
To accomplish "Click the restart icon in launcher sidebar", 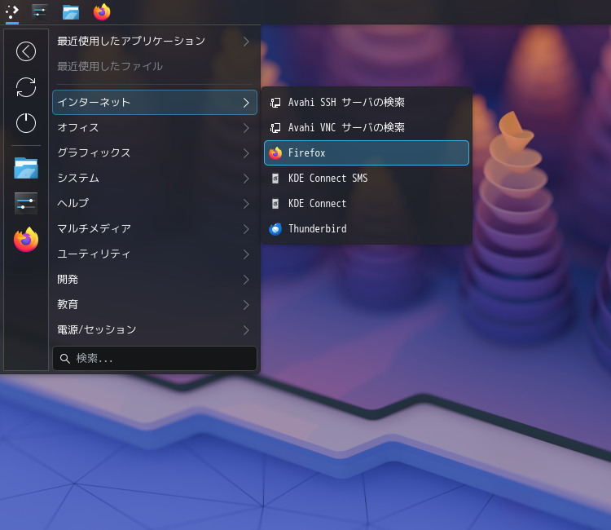I will pyautogui.click(x=26, y=87).
